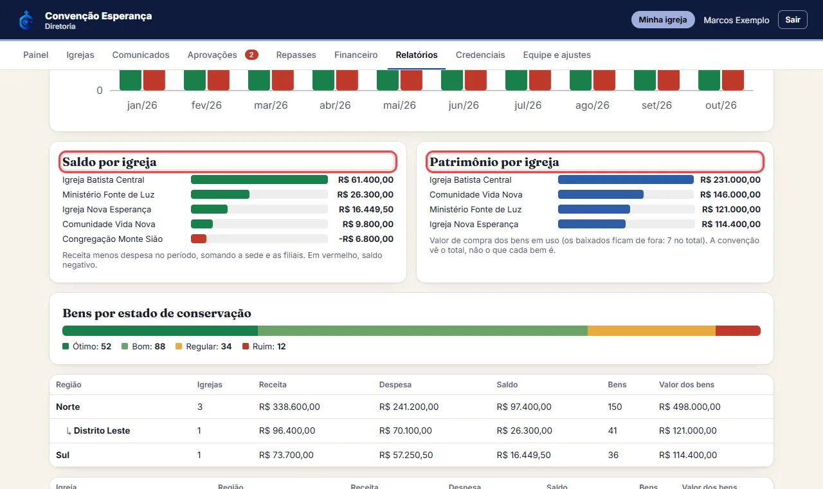Viewport: 823px width, 489px height.
Task: Click the red Ruim segment of conservation bar
Action: tap(738, 331)
